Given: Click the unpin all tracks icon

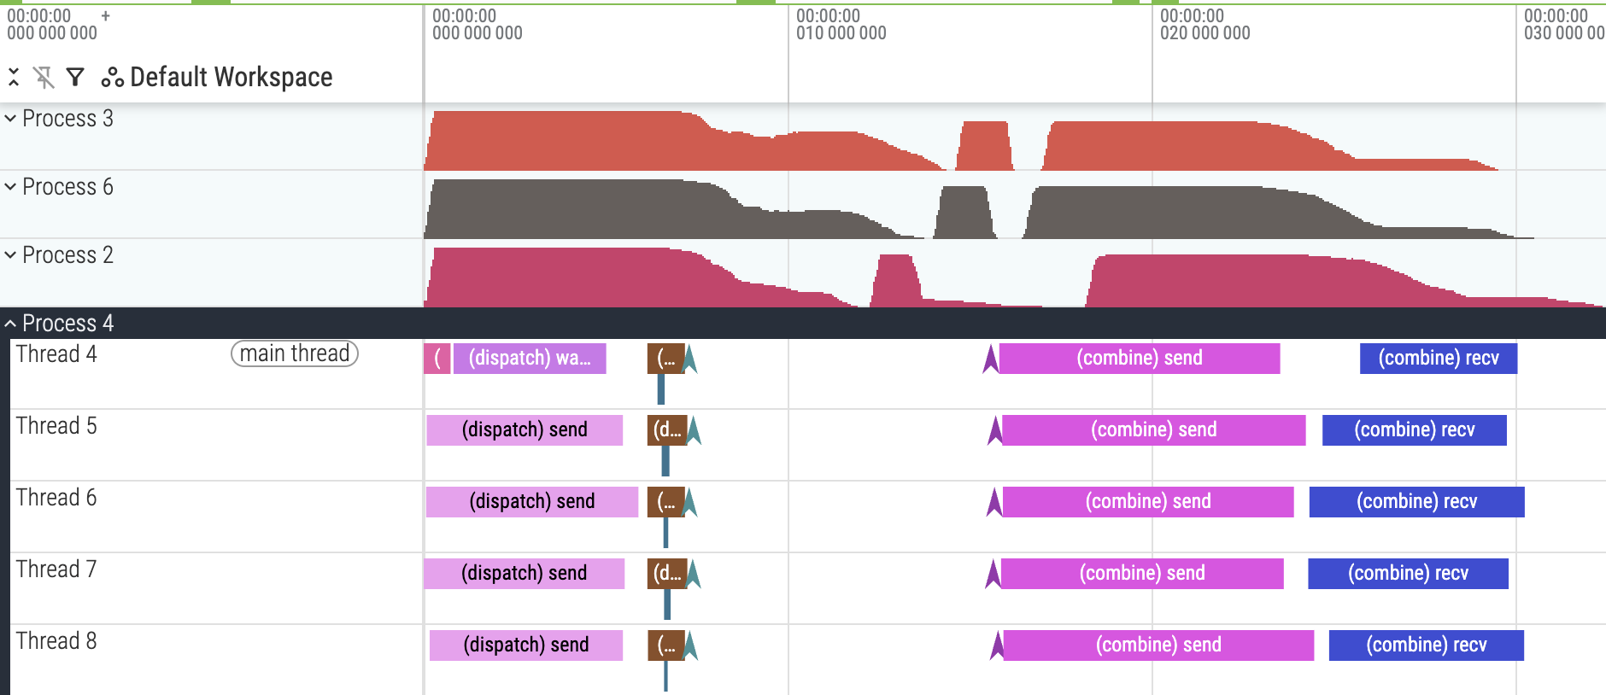Looking at the screenshot, I should pyautogui.click(x=44, y=78).
